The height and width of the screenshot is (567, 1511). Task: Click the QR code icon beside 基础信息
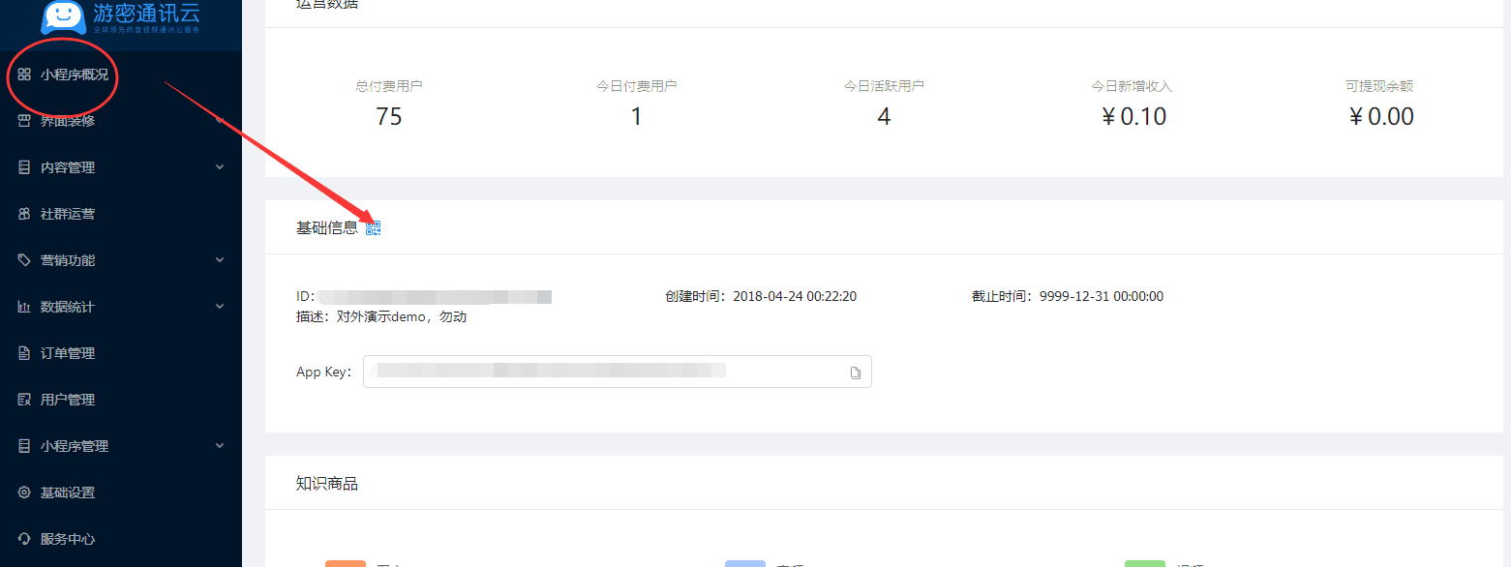coord(373,228)
